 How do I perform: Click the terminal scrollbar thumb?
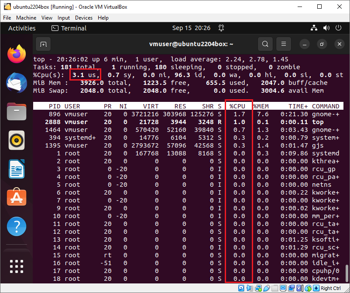(347, 274)
